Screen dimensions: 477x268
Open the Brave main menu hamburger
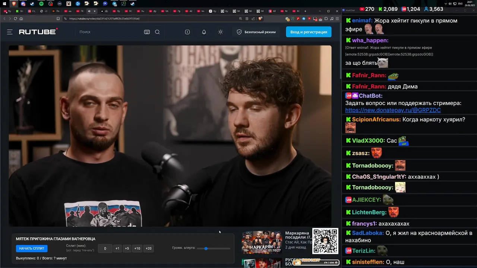click(x=337, y=19)
